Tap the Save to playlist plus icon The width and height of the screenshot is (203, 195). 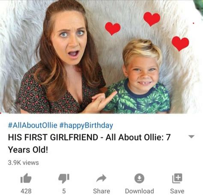click(177, 178)
